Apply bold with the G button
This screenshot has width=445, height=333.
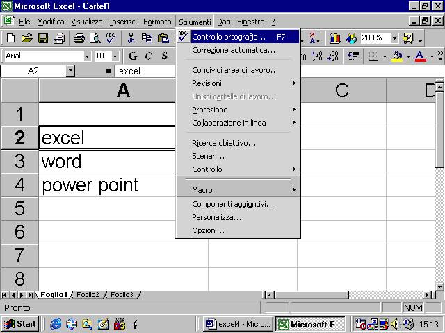pyautogui.click(x=133, y=55)
